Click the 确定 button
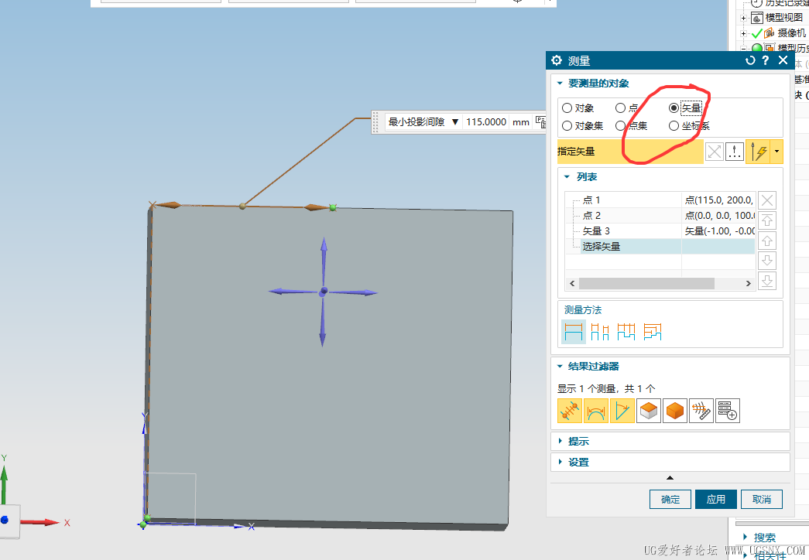The width and height of the screenshot is (809, 560). click(670, 499)
